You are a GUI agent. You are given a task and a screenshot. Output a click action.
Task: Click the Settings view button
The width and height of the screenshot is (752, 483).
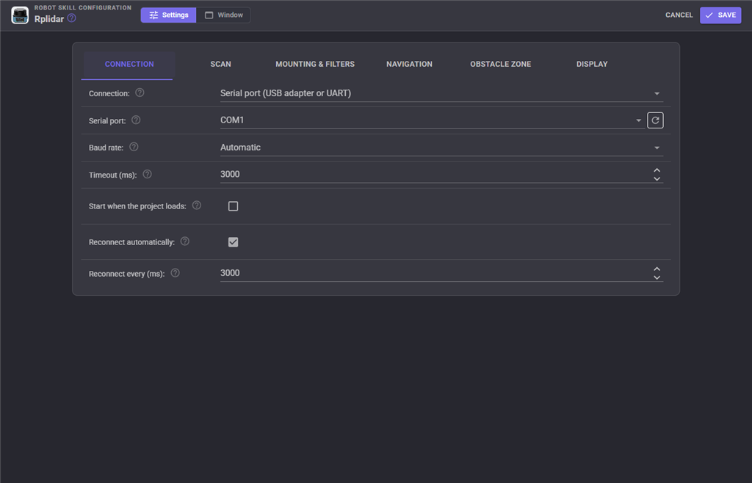(x=168, y=15)
